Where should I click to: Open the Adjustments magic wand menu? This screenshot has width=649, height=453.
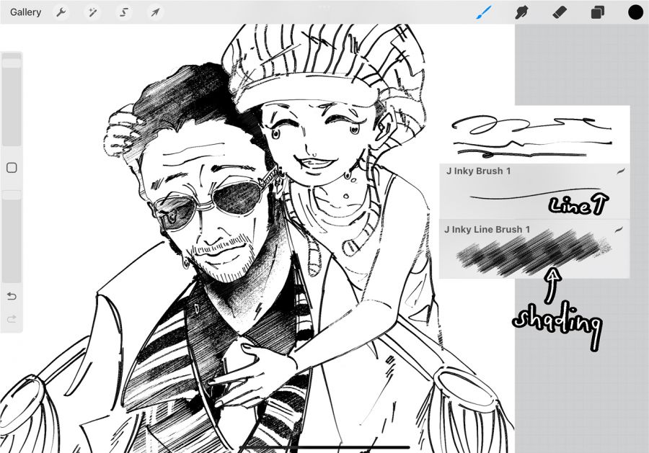coord(93,12)
